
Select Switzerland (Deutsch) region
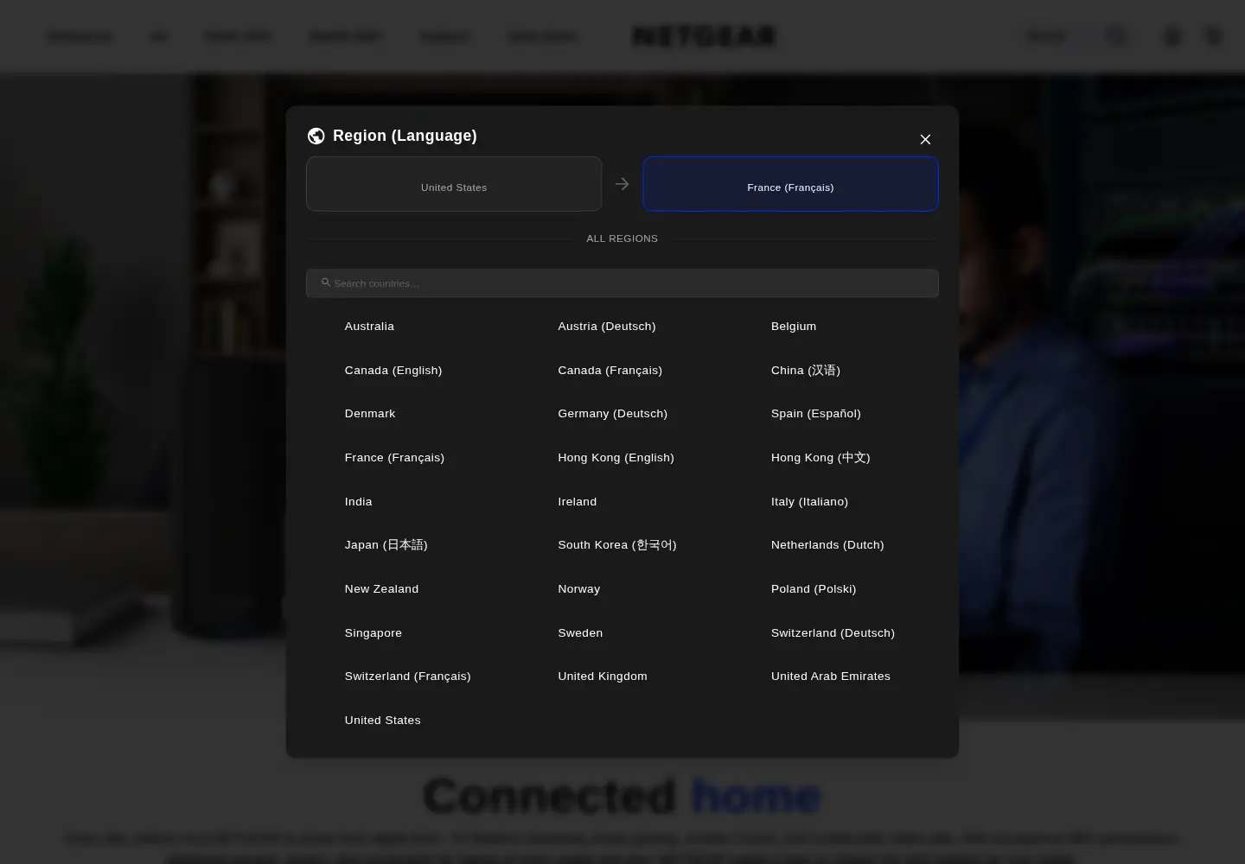[833, 633]
